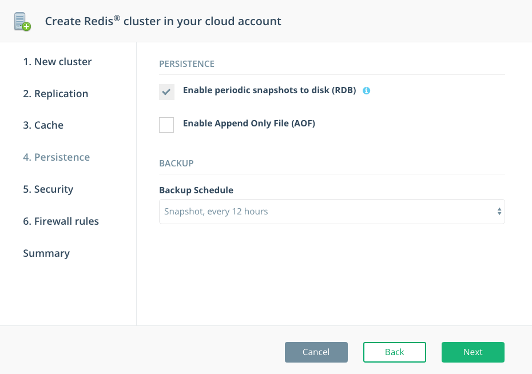Click the Create Redis cluster title
The height and width of the screenshot is (374, 532).
(x=163, y=22)
